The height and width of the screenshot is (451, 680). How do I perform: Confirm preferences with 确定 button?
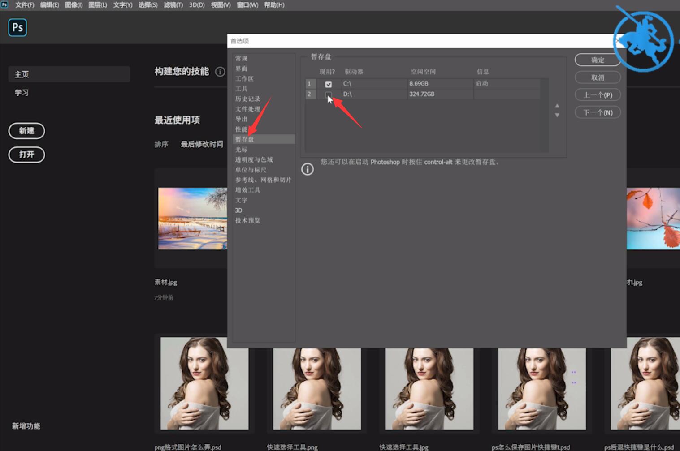[598, 60]
